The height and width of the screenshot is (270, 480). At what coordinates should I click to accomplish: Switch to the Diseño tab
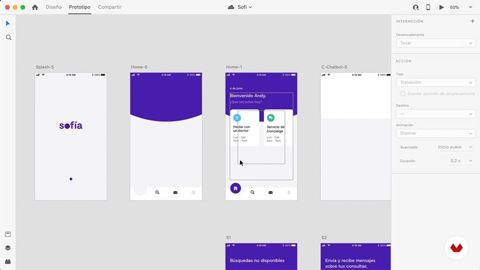[x=53, y=7]
